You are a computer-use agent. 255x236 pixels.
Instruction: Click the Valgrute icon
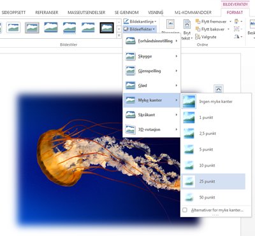198,37
